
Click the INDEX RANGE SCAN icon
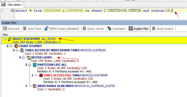point(35,86)
